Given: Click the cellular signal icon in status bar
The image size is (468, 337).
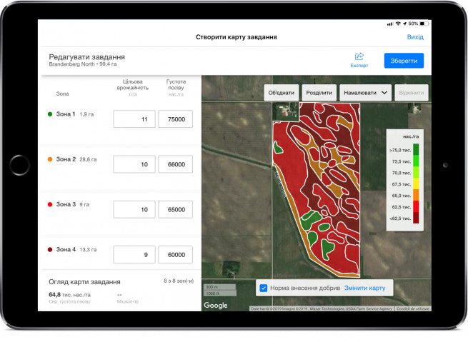Looking at the screenshot, I should coord(390,24).
